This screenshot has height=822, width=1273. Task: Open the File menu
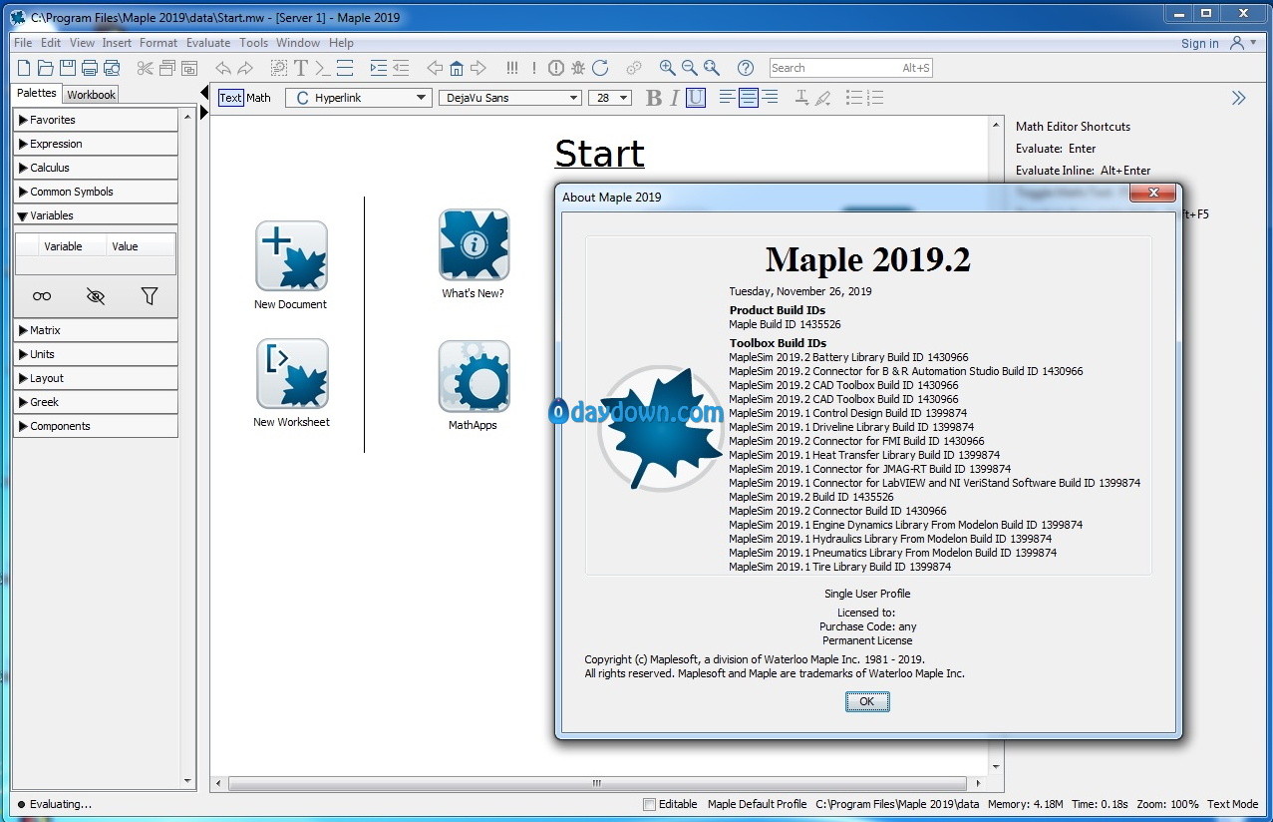coord(23,43)
